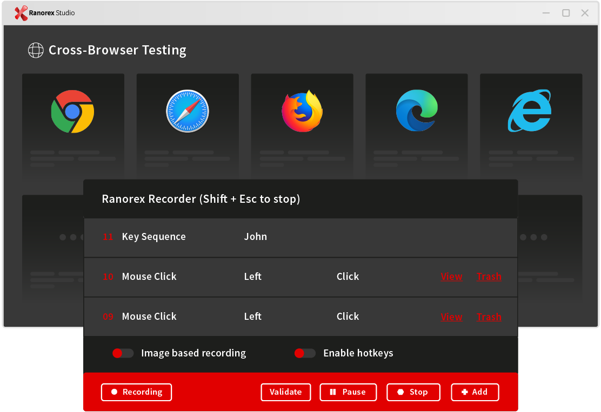Maximize the Ranorex Studio window
601x412 pixels.
tap(566, 13)
